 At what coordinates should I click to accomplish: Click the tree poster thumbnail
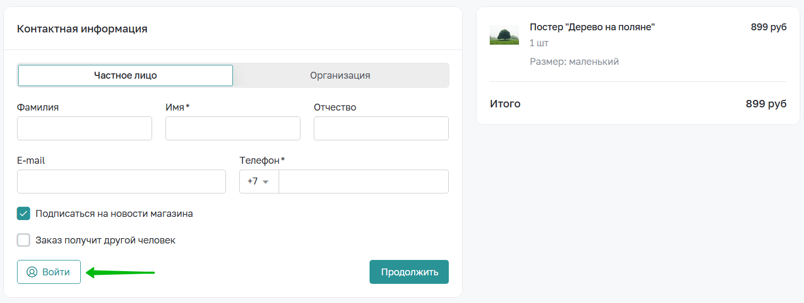click(x=504, y=35)
